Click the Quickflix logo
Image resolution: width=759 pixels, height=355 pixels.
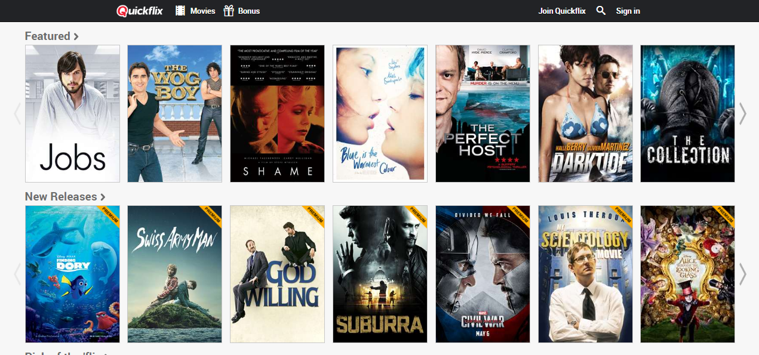click(140, 11)
